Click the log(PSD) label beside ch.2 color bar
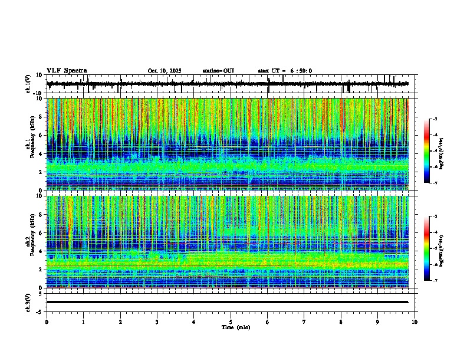This screenshot has height=361, width=467. coord(442,251)
